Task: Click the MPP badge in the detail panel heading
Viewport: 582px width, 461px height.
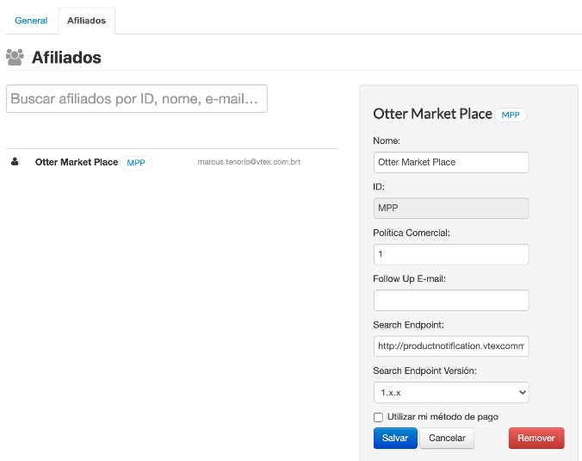Action: click(x=511, y=115)
